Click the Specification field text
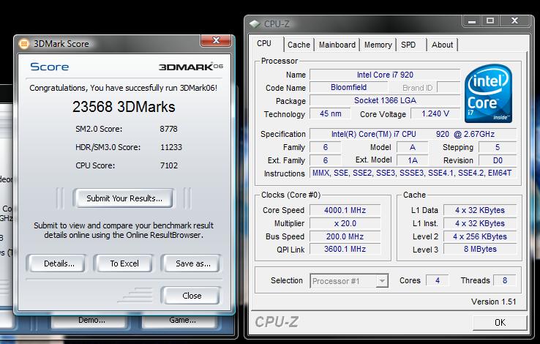 pos(413,134)
